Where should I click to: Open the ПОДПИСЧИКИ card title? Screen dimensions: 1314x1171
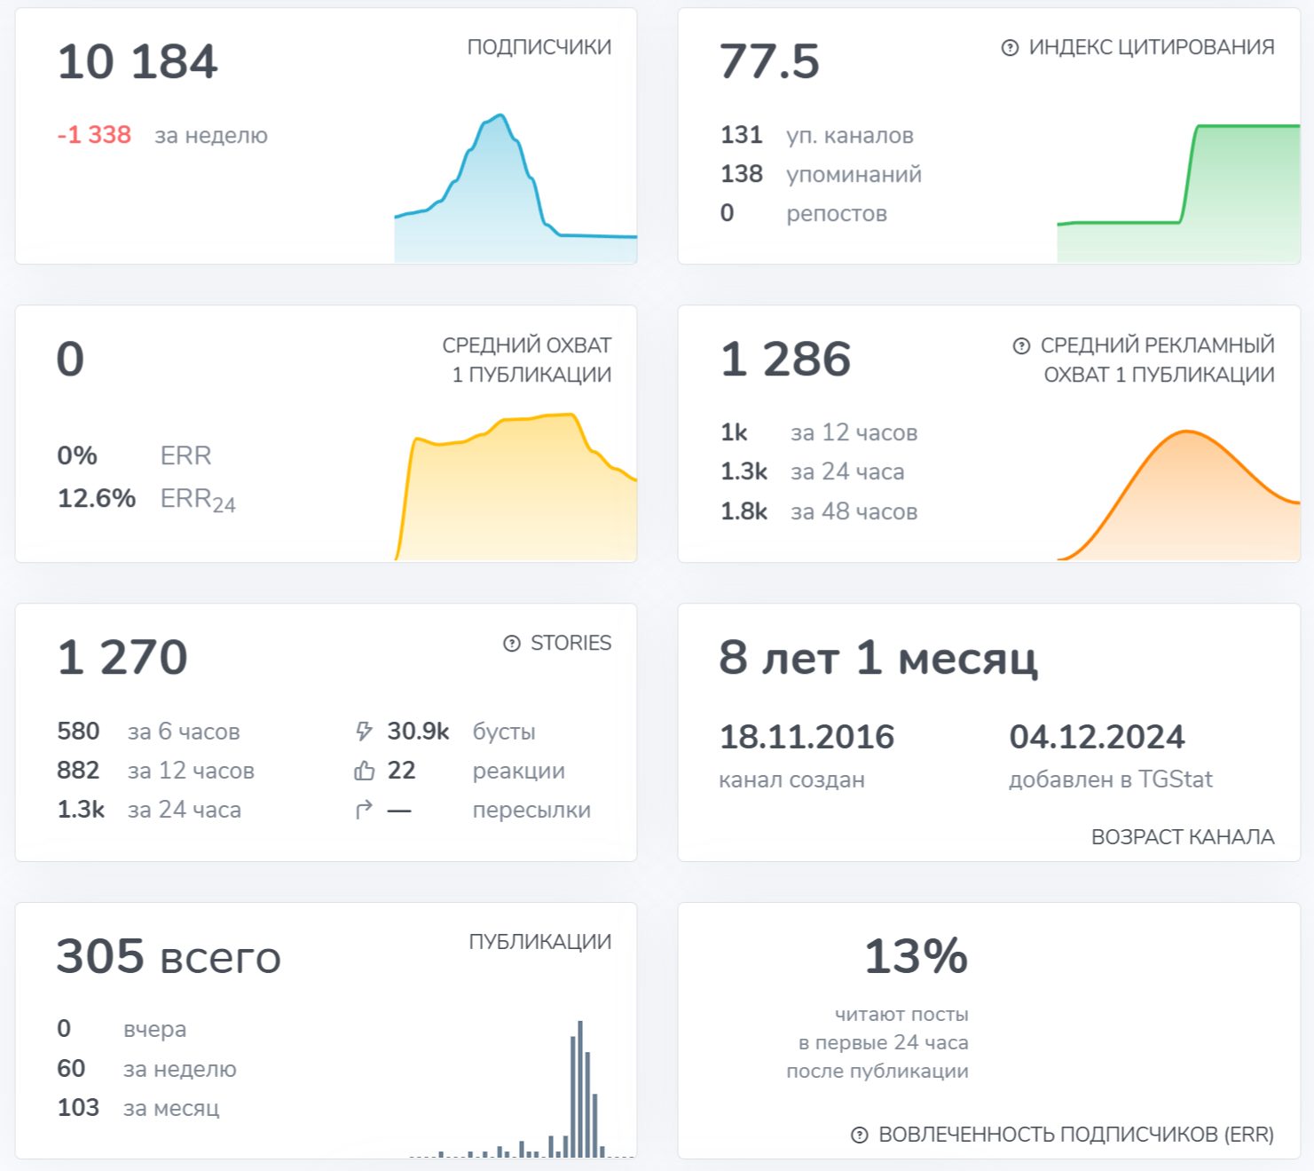pyautogui.click(x=539, y=47)
